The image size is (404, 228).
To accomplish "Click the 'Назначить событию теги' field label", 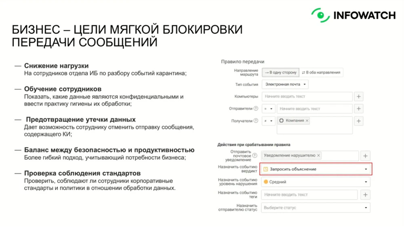I will 238,195.
